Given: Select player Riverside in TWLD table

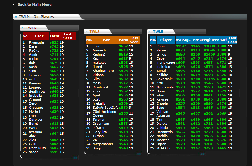Looking at the screenshot, I should coord(37,43).
